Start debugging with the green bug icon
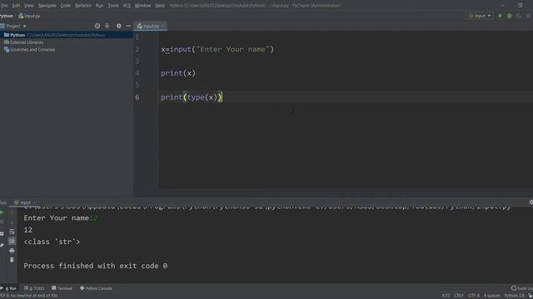533x299 pixels. coord(509,16)
